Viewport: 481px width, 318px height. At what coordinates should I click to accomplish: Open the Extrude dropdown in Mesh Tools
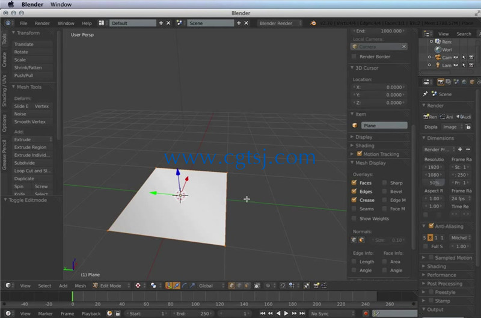(32, 139)
